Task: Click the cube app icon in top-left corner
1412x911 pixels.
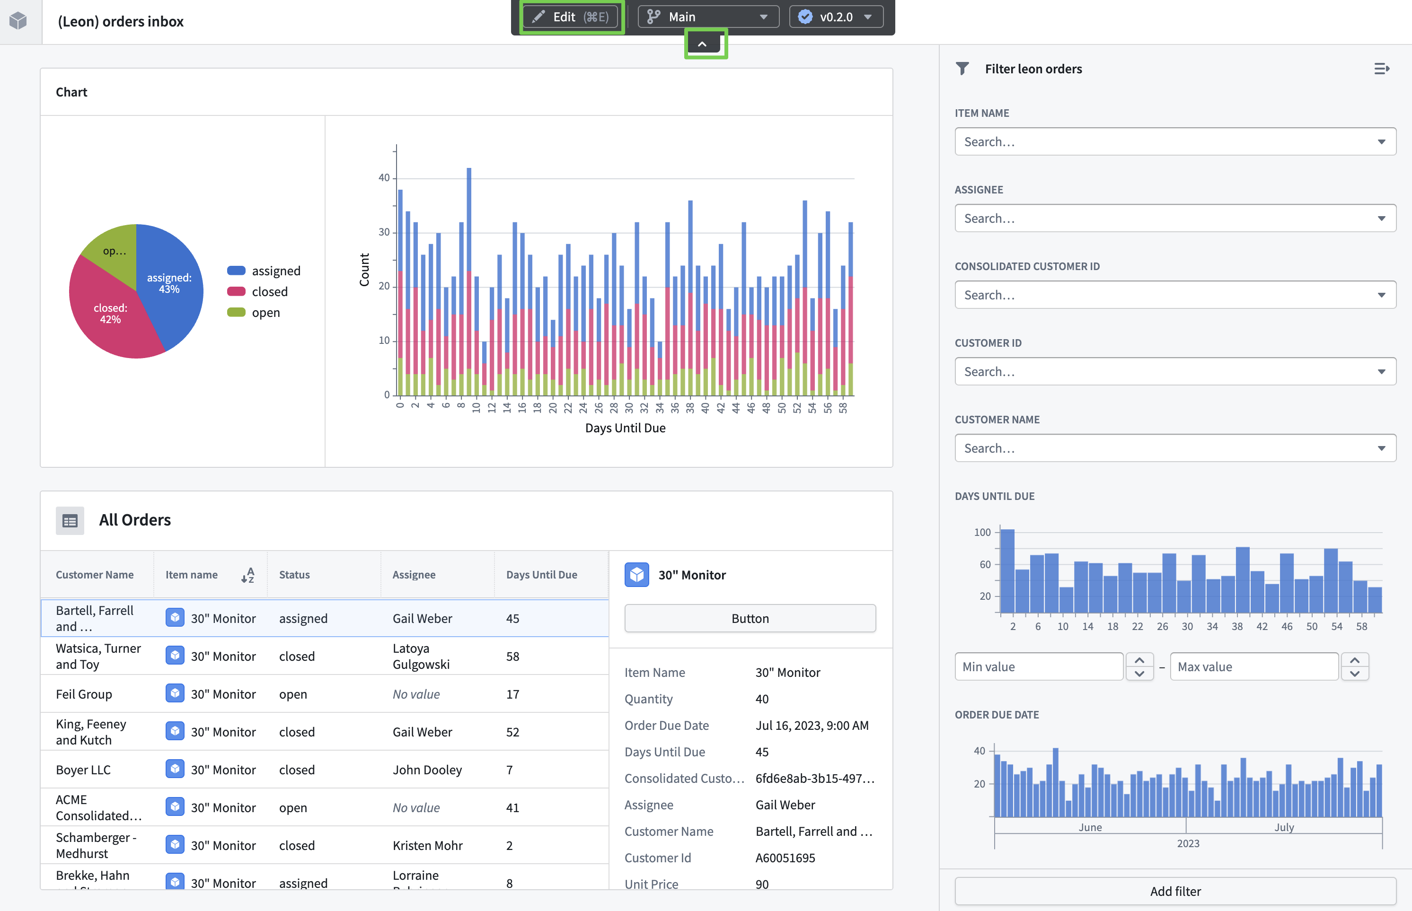Action: (18, 21)
